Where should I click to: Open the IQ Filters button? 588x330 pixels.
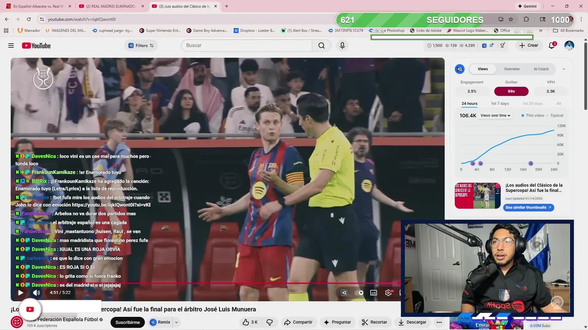click(x=141, y=45)
